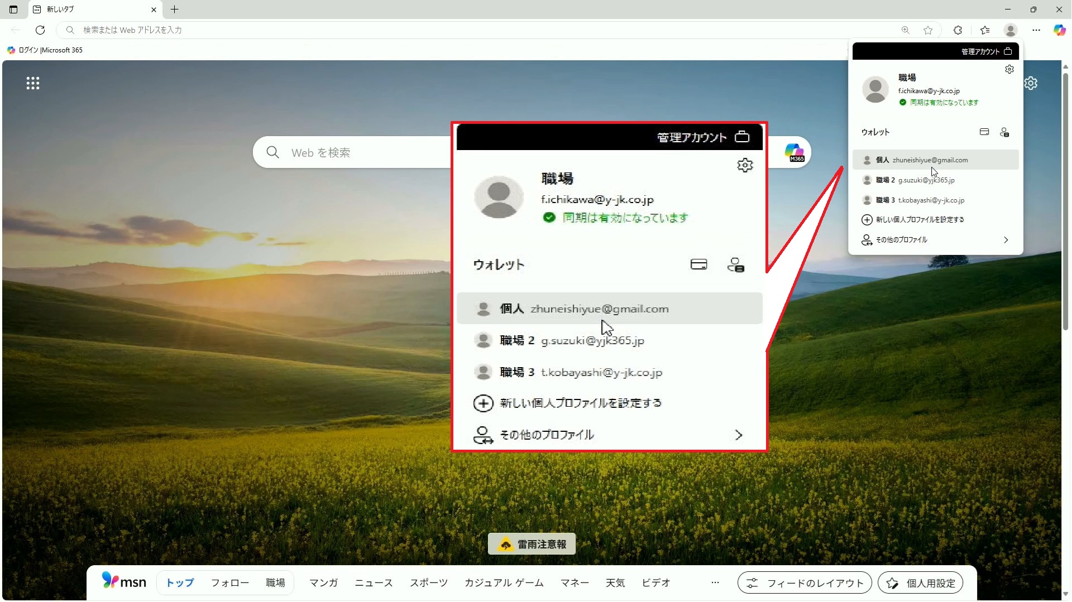This screenshot has height=602, width=1072.
Task: Add page to favorites star icon
Action: pyautogui.click(x=928, y=30)
